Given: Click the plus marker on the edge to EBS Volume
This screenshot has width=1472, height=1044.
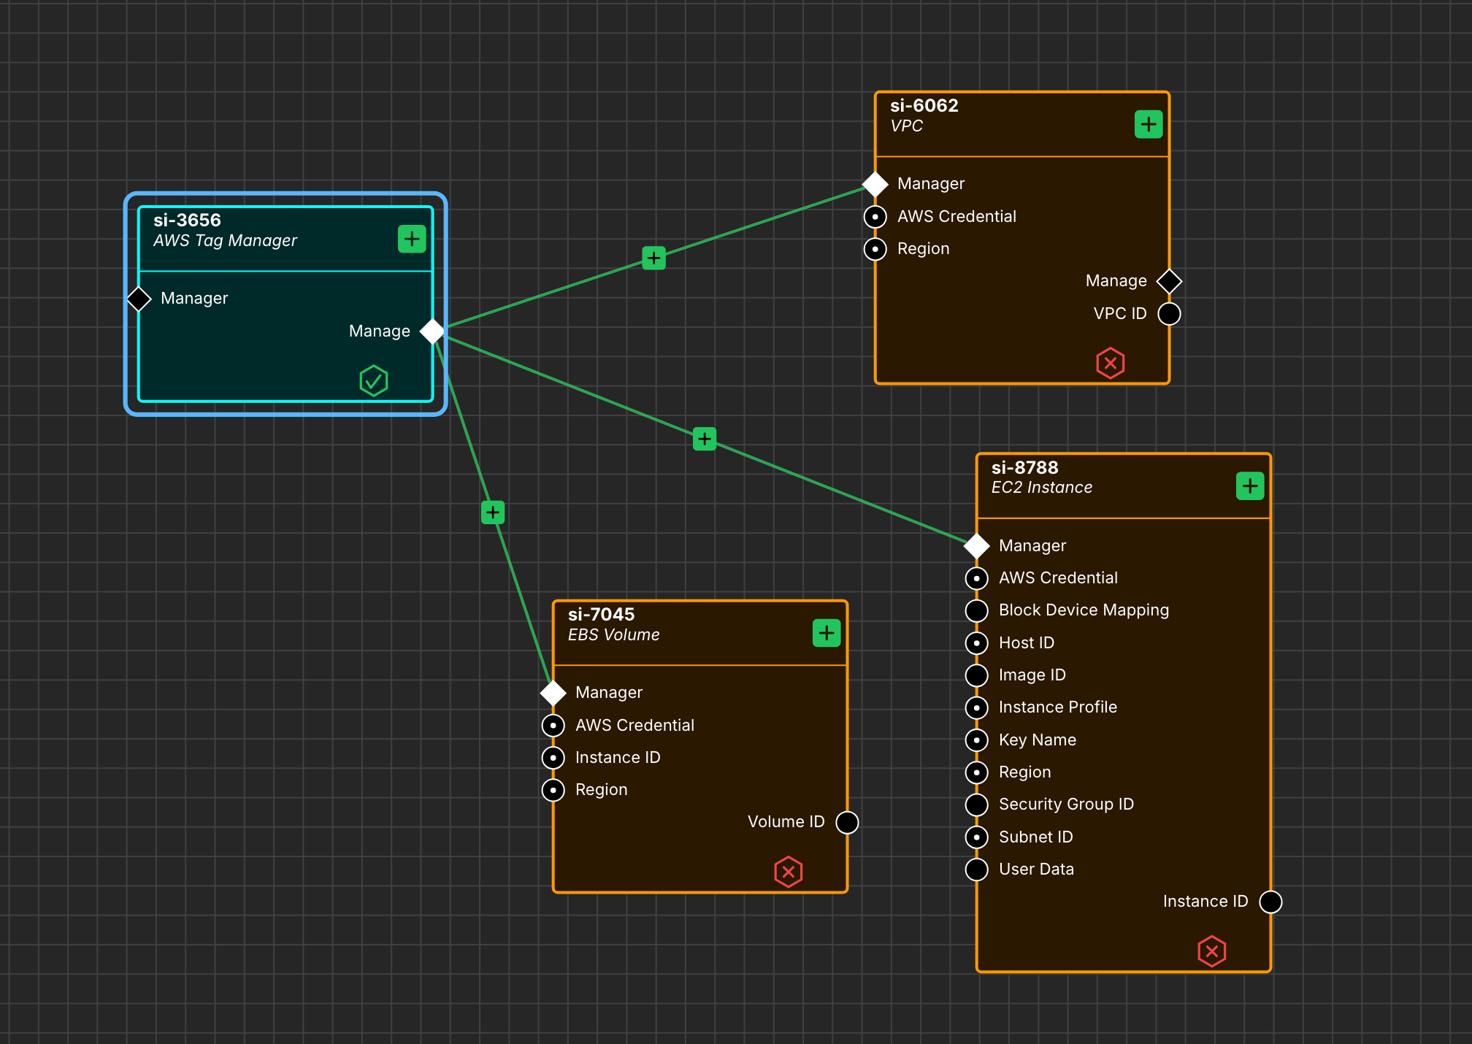Looking at the screenshot, I should tap(493, 513).
